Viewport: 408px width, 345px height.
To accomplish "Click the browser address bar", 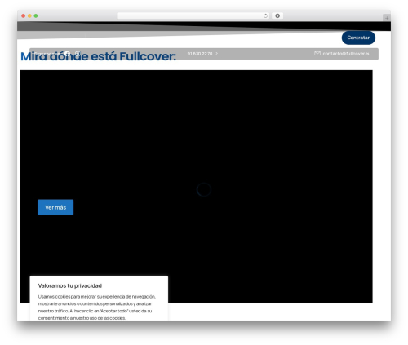I will tap(193, 15).
